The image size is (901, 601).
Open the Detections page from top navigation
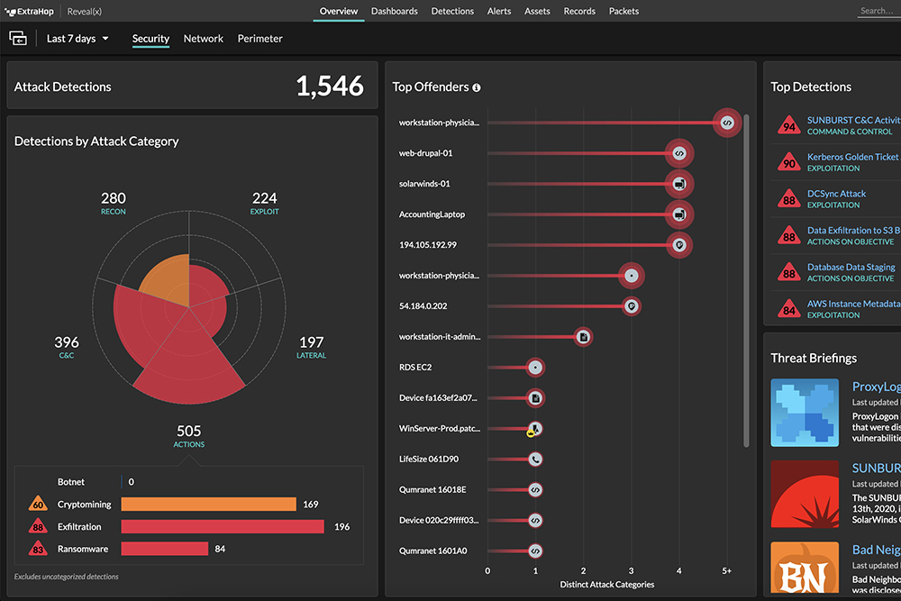[x=452, y=11]
